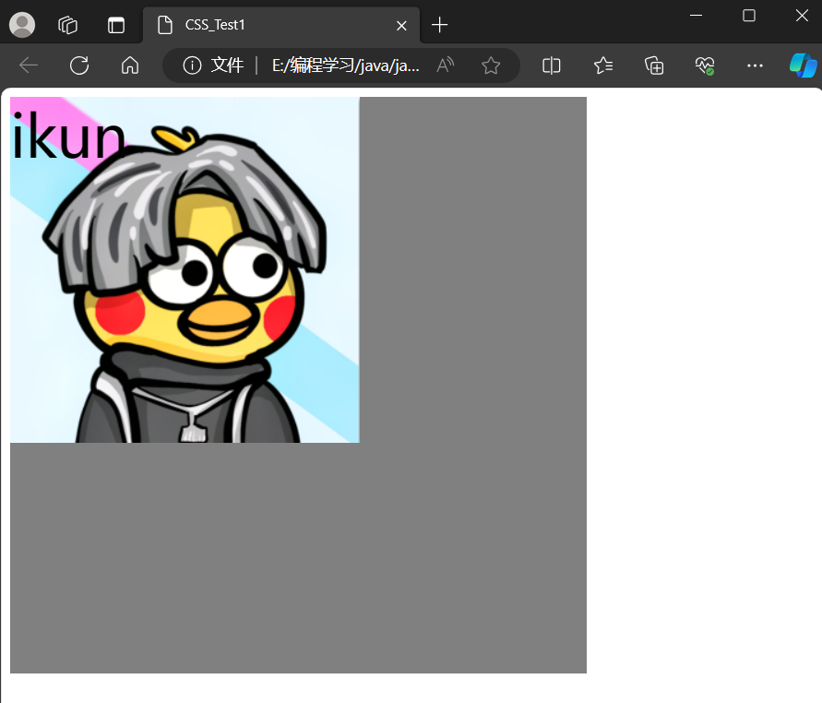Screen dimensions: 822x703
Task: View site information icon in address bar
Action: [192, 66]
